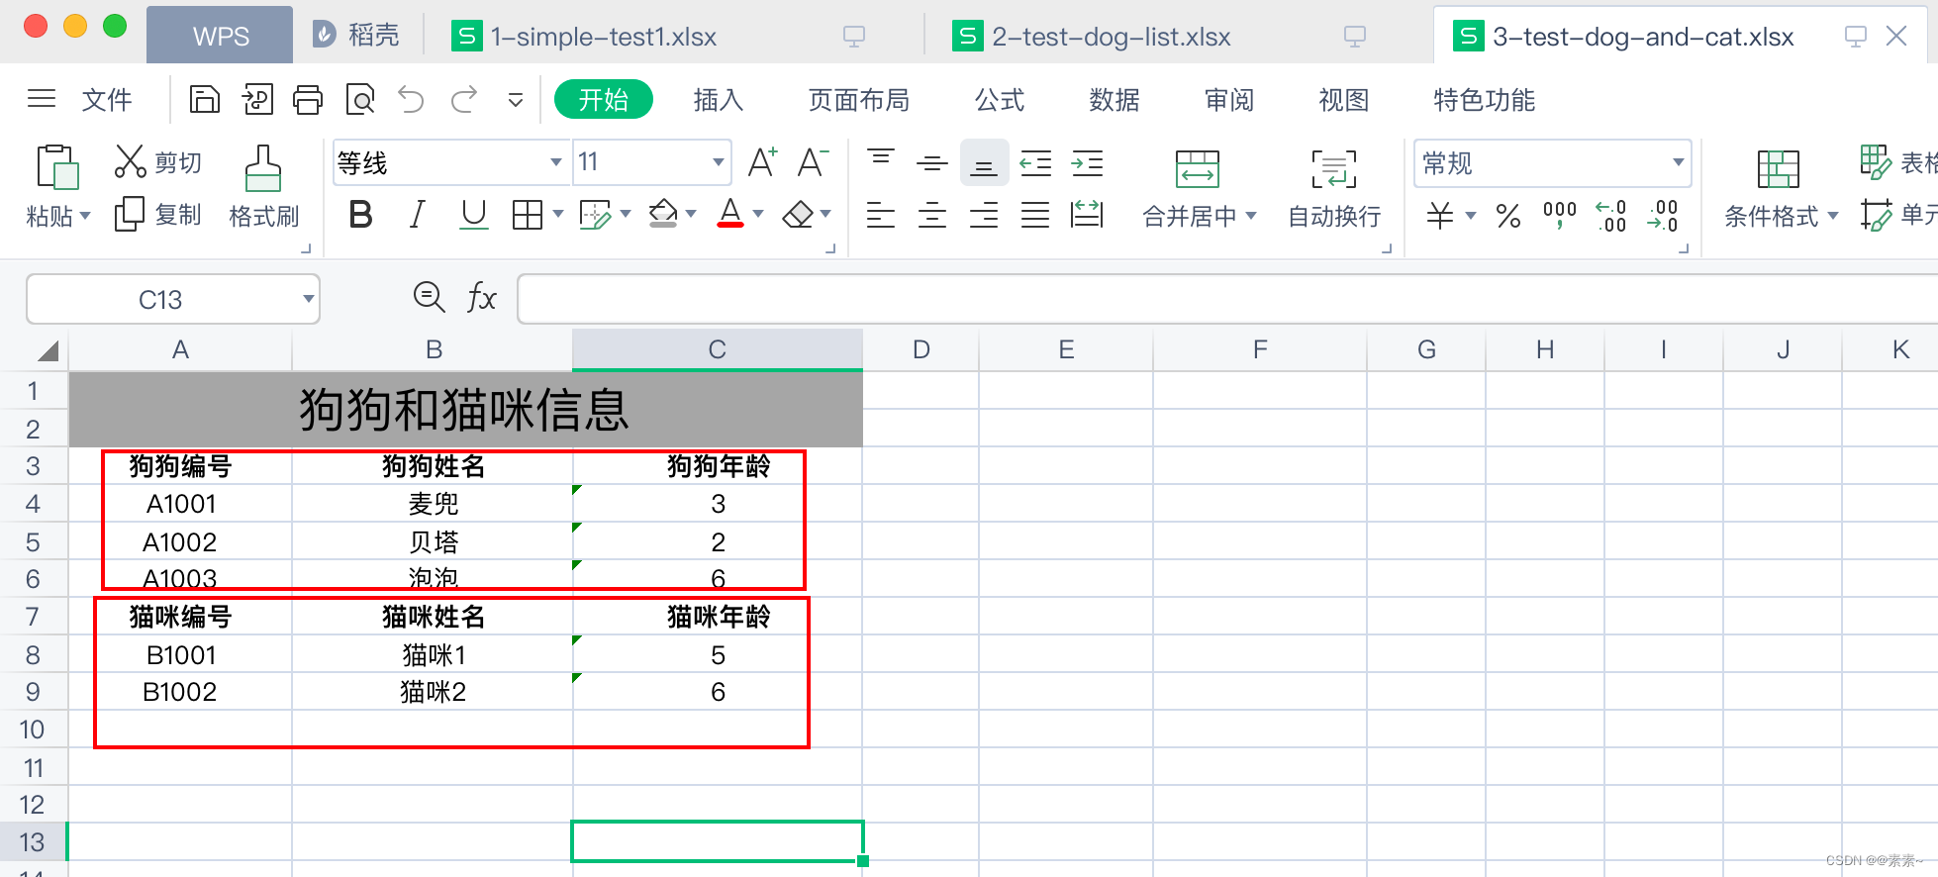1938x877 pixels.
Task: Expand the Name Box dropdown arrow
Action: (309, 298)
